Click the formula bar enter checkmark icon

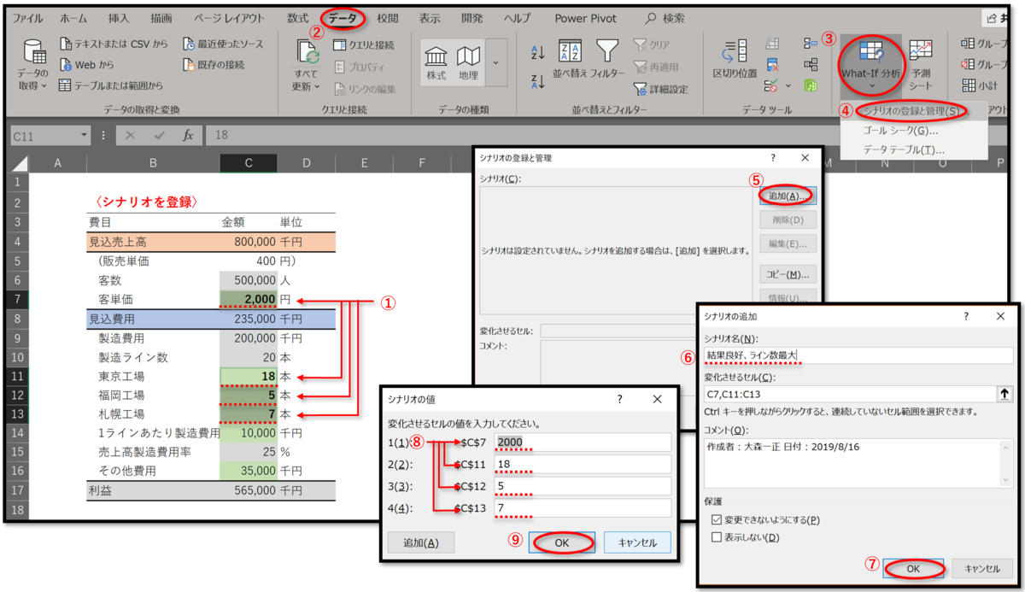click(159, 135)
